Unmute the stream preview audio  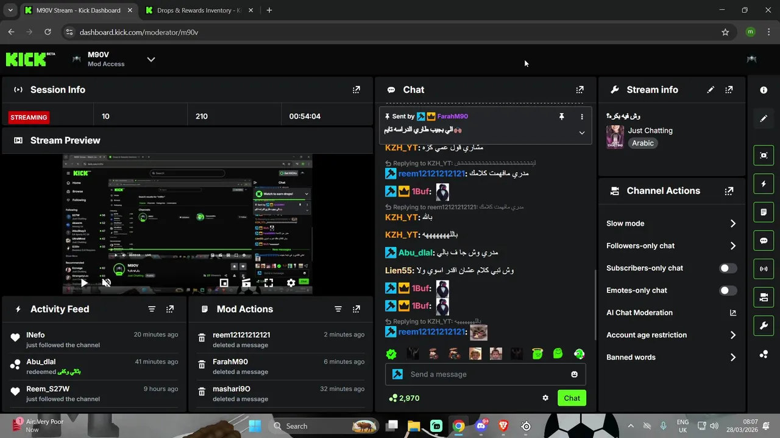pyautogui.click(x=107, y=283)
